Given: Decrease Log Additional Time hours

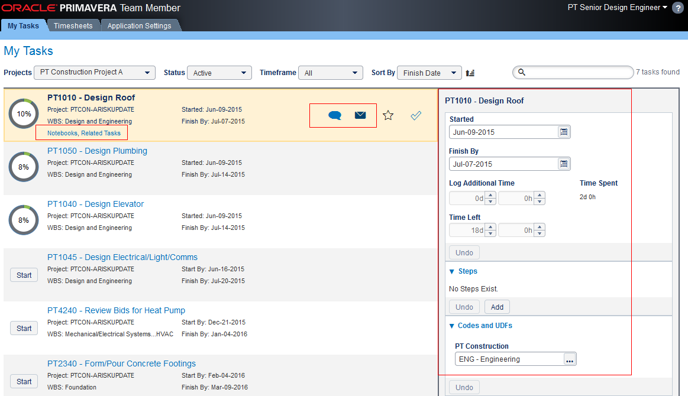Looking at the screenshot, I should 540,202.
